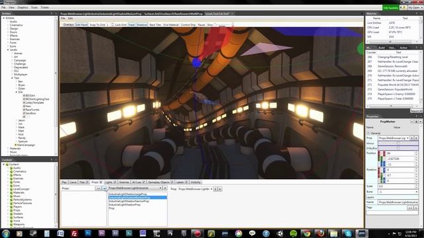The width and height of the screenshot is (424, 238).
Task: Collapse the Content root node
Action: pyautogui.click(x=4, y=165)
